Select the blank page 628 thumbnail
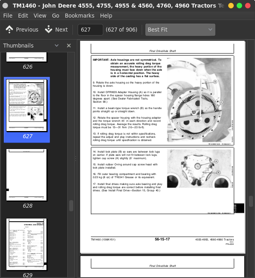 [27, 175]
